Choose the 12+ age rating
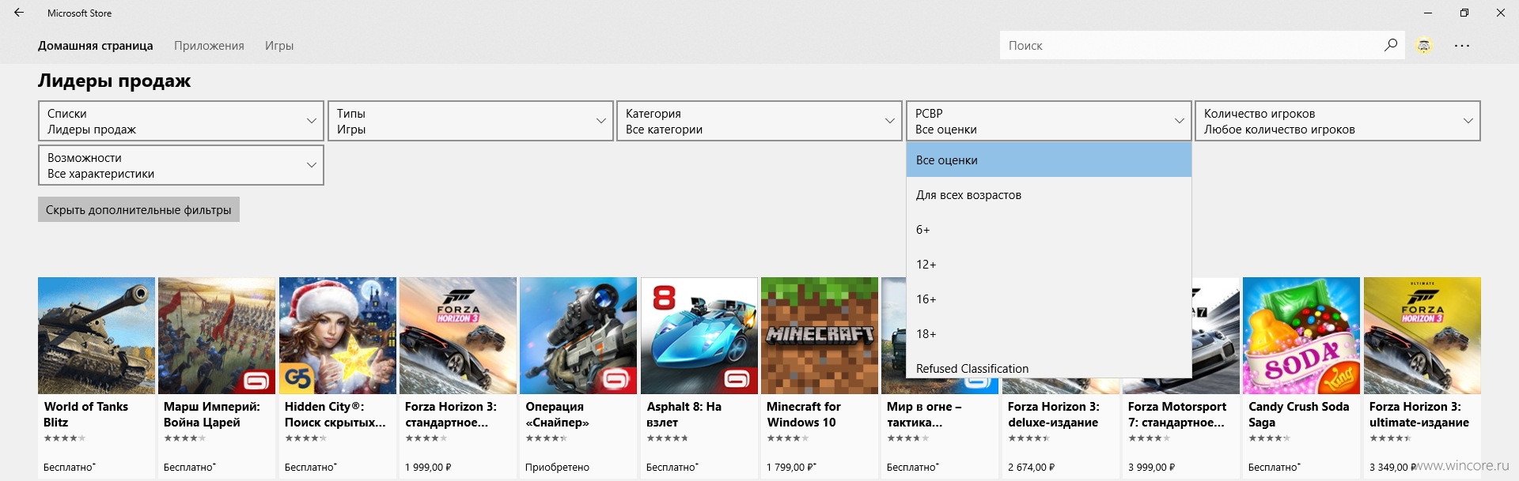Viewport: 1519px width, 481px height. coord(1049,264)
